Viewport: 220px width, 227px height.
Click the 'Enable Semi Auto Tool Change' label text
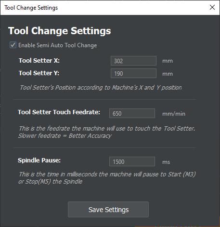58,45
